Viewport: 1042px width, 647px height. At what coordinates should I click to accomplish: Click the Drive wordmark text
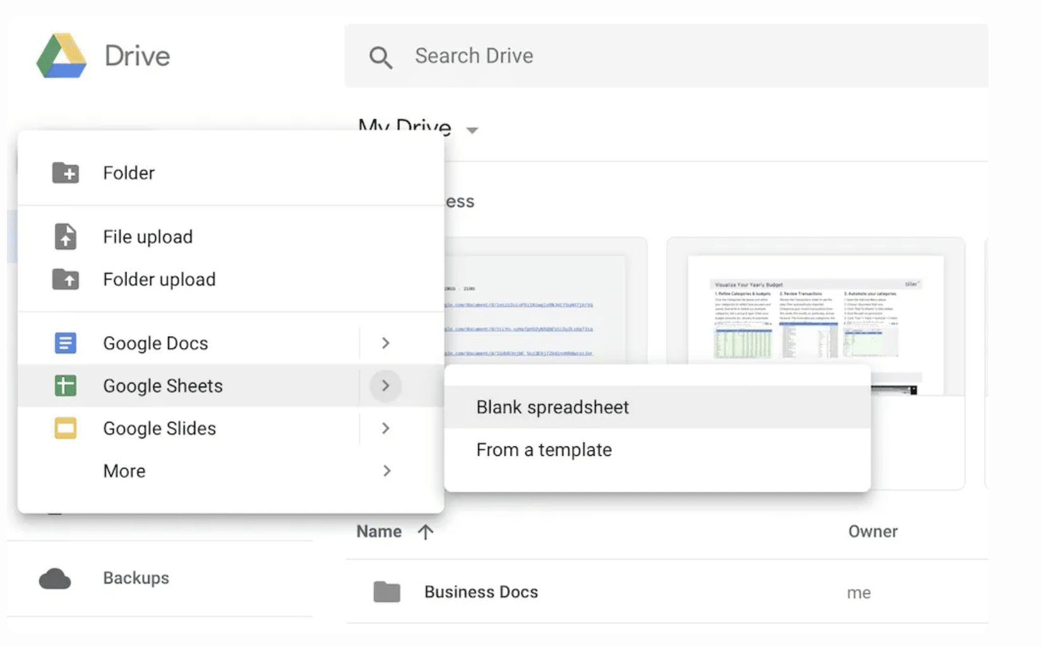137,56
